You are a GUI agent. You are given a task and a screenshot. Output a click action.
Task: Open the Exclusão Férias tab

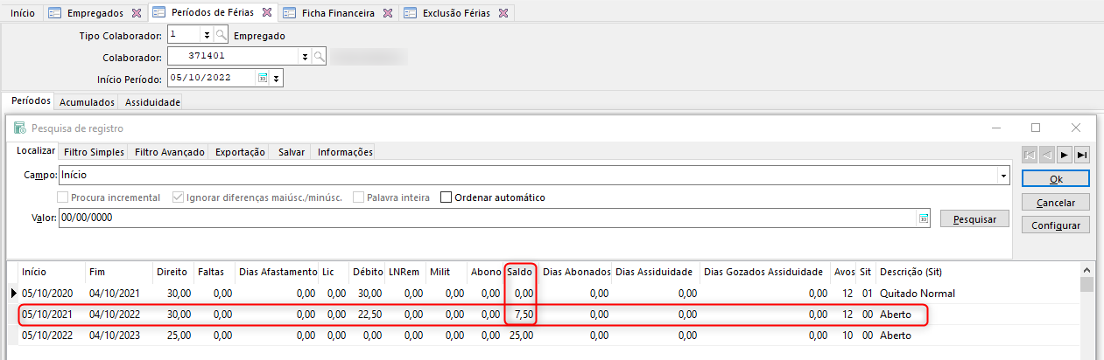455,14
